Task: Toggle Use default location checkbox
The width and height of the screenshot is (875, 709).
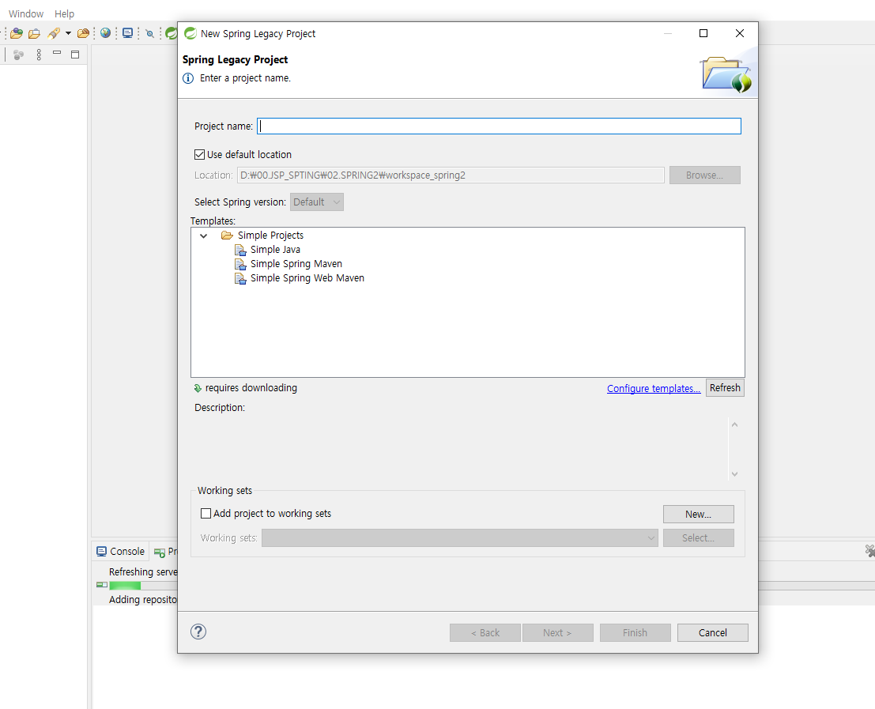Action: click(199, 154)
